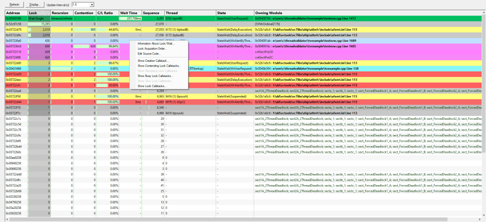The height and width of the screenshot is (222, 486).
Task: Select the red row address 0x03722d20
Action: (x=13, y=74)
